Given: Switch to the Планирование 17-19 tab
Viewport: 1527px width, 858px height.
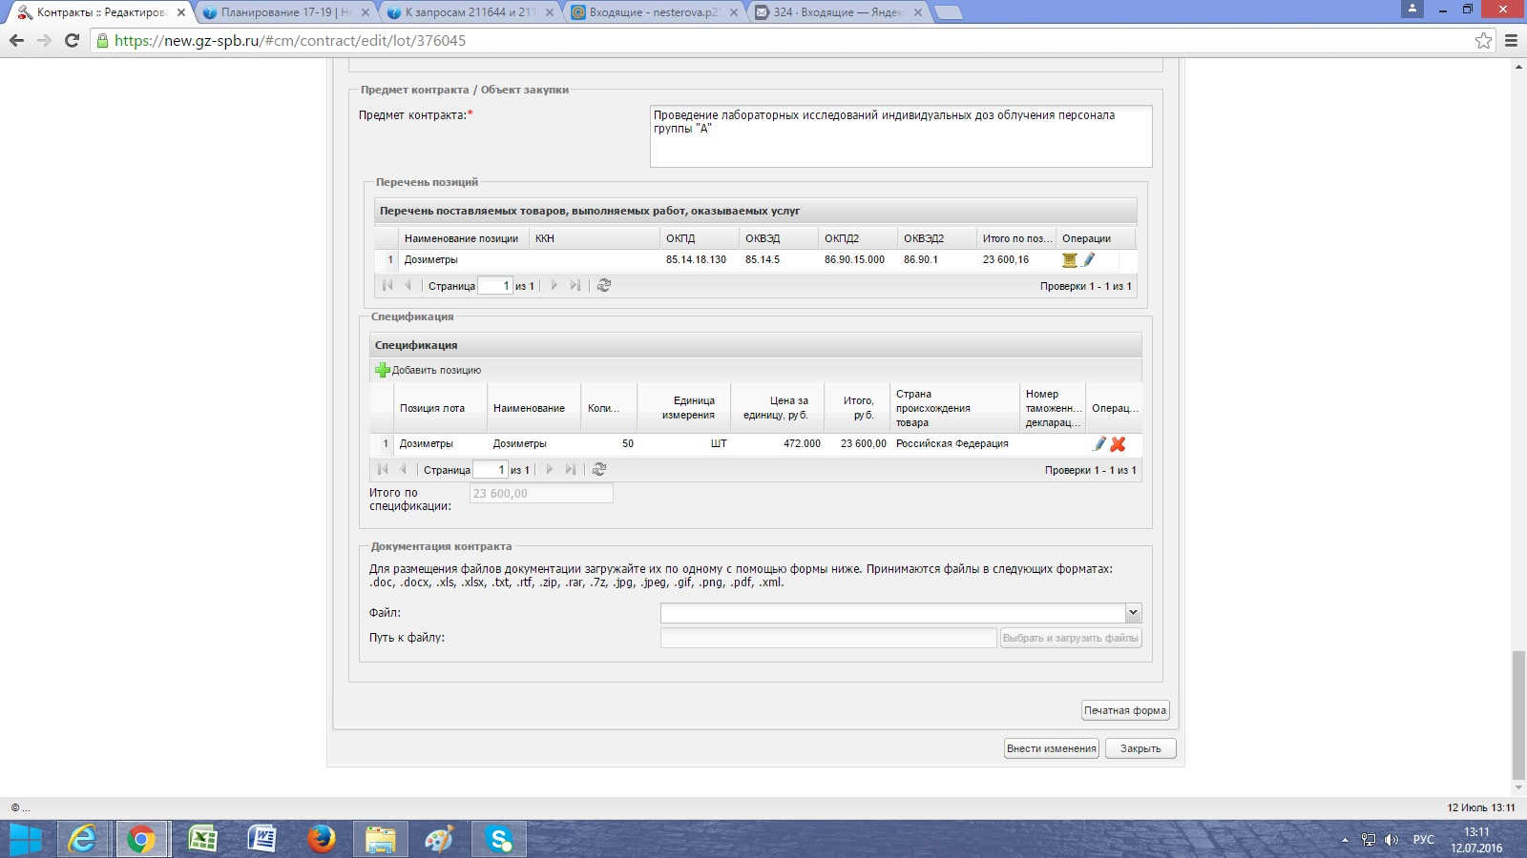Looking at the screenshot, I should pyautogui.click(x=286, y=12).
